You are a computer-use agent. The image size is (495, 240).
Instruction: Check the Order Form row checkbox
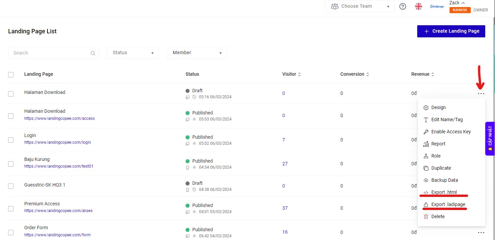tap(11, 233)
